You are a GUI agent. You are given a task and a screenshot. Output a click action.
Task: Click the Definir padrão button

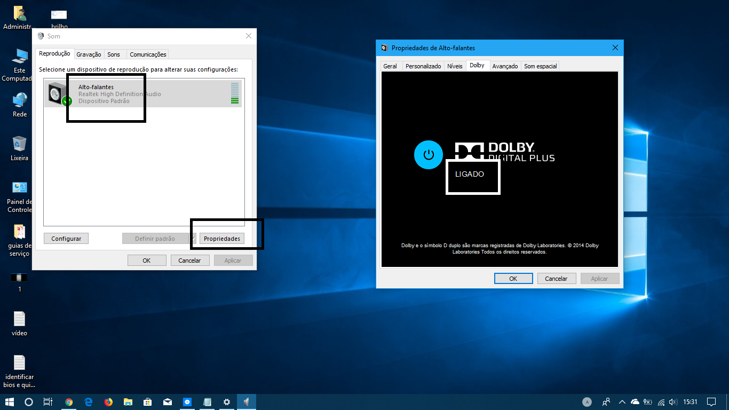pos(155,239)
